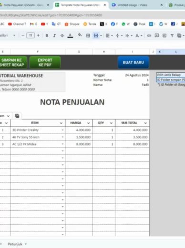The image size is (185, 248).
Task: Decrease font size with the minus icon
Action: click(23, 35)
